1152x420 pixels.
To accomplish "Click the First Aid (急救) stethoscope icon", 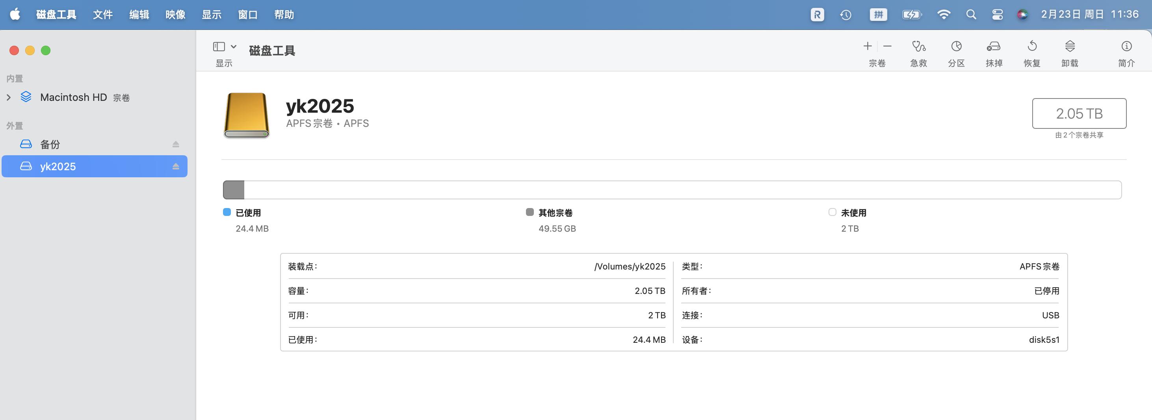I will pos(918,46).
